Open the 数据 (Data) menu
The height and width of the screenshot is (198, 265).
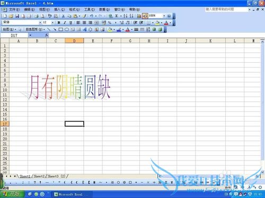104,10
